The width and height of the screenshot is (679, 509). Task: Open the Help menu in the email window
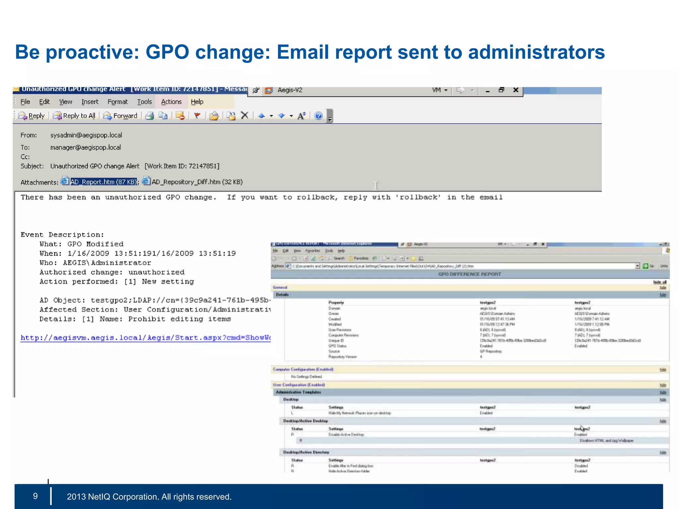tap(197, 102)
